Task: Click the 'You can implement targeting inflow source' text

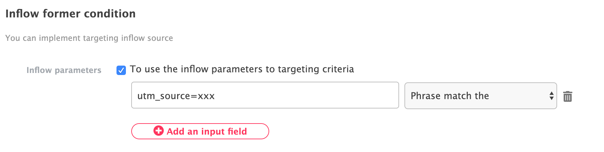Action: pyautogui.click(x=89, y=38)
